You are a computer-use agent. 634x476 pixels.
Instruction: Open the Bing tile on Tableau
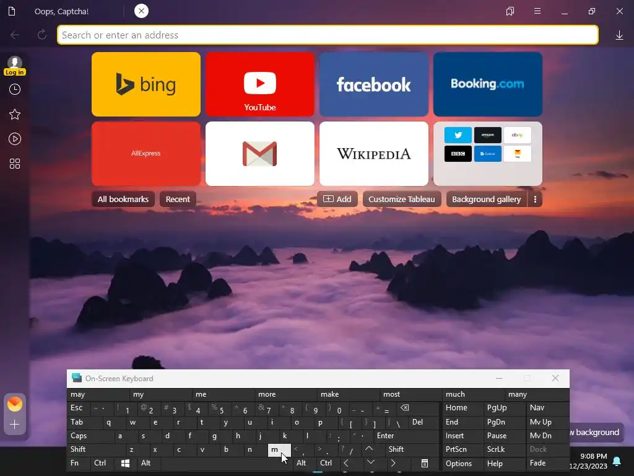tap(146, 84)
